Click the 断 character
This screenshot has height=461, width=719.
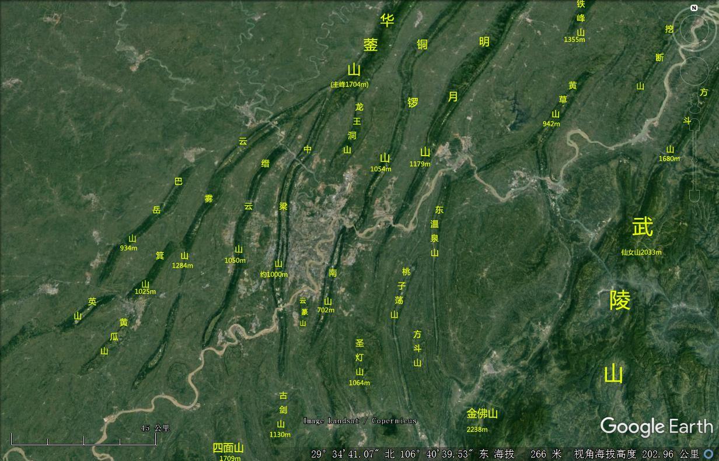tap(660, 57)
